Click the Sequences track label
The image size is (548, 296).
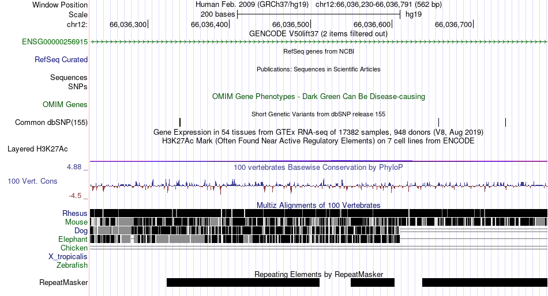(69, 78)
